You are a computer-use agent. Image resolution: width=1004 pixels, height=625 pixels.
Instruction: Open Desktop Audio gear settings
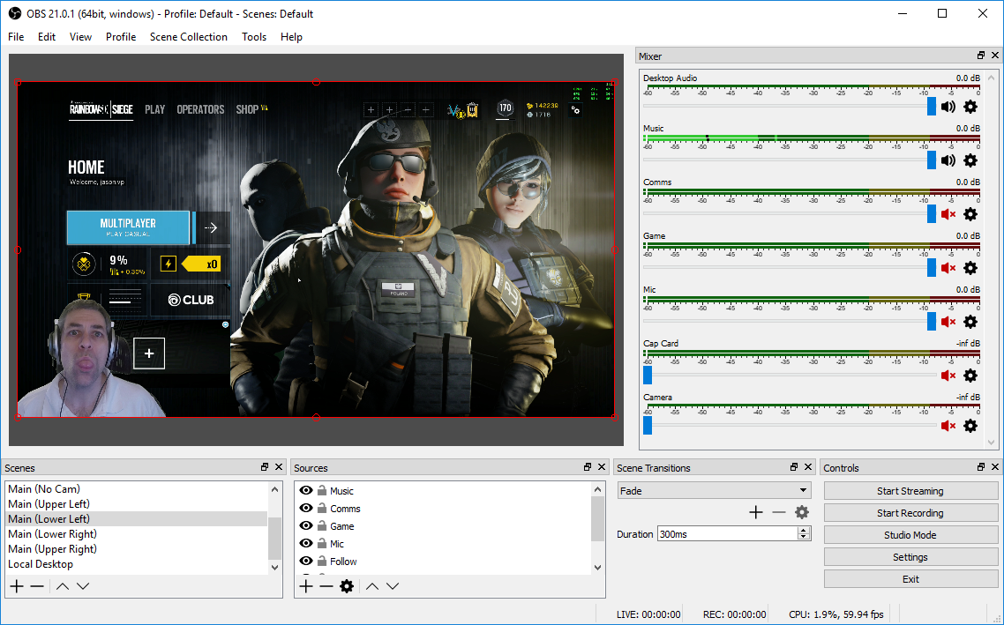(x=970, y=107)
